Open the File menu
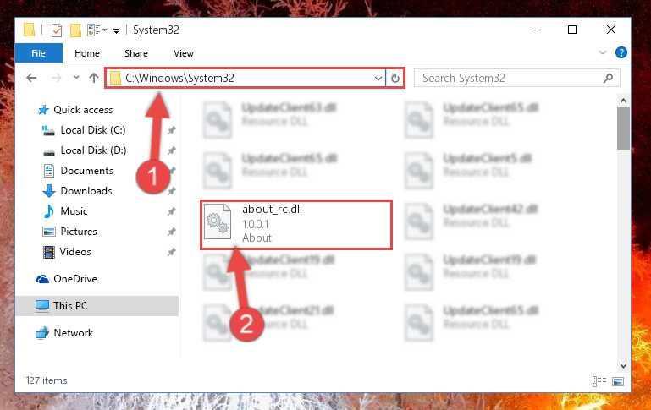The width and height of the screenshot is (651, 410). coord(39,53)
